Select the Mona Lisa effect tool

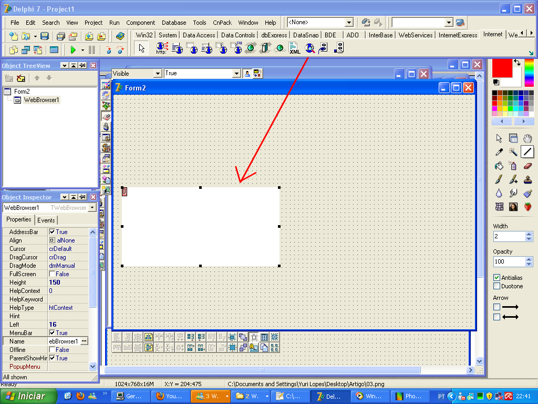[513, 206]
